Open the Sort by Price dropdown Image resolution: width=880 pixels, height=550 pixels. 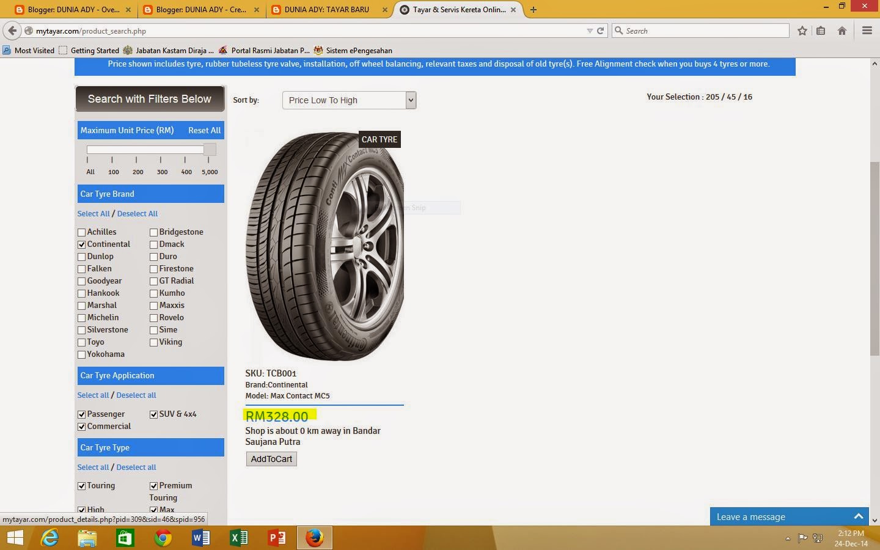349,100
